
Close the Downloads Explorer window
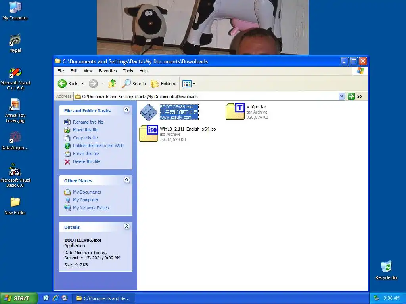coord(363,61)
